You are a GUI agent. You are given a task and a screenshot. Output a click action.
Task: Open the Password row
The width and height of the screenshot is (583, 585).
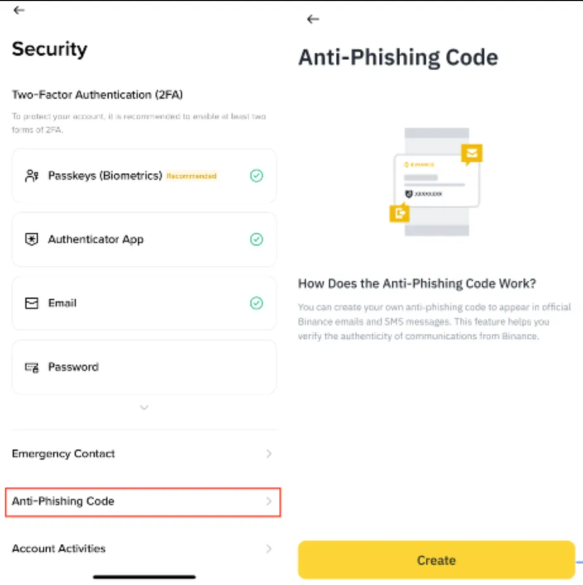click(x=144, y=367)
